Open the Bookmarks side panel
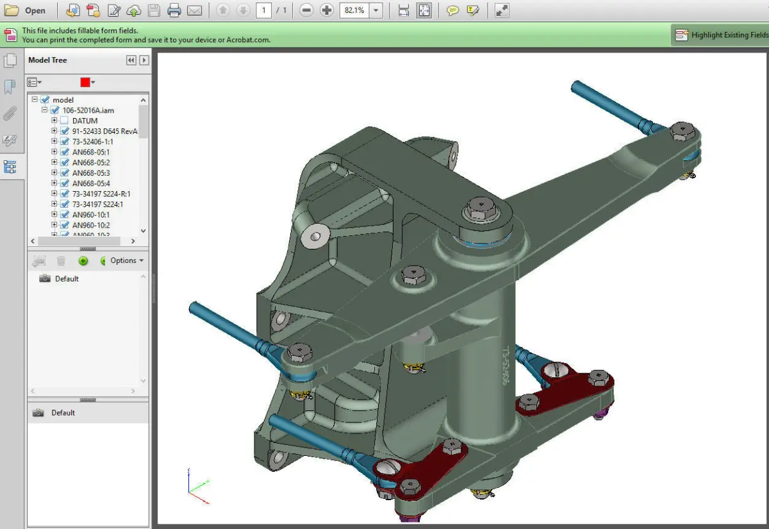Viewport: 769px width, 529px height. click(10, 87)
